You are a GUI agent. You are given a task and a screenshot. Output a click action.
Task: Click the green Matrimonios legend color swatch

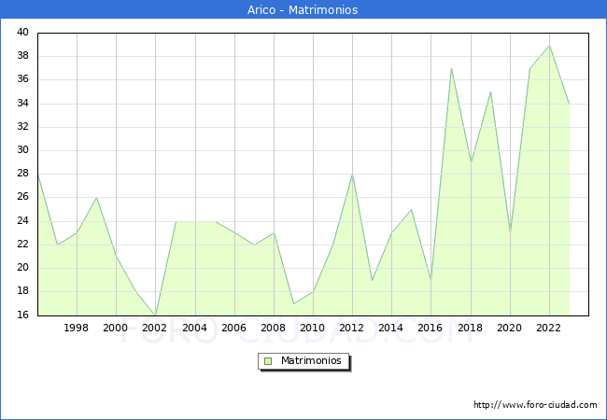[268, 360]
